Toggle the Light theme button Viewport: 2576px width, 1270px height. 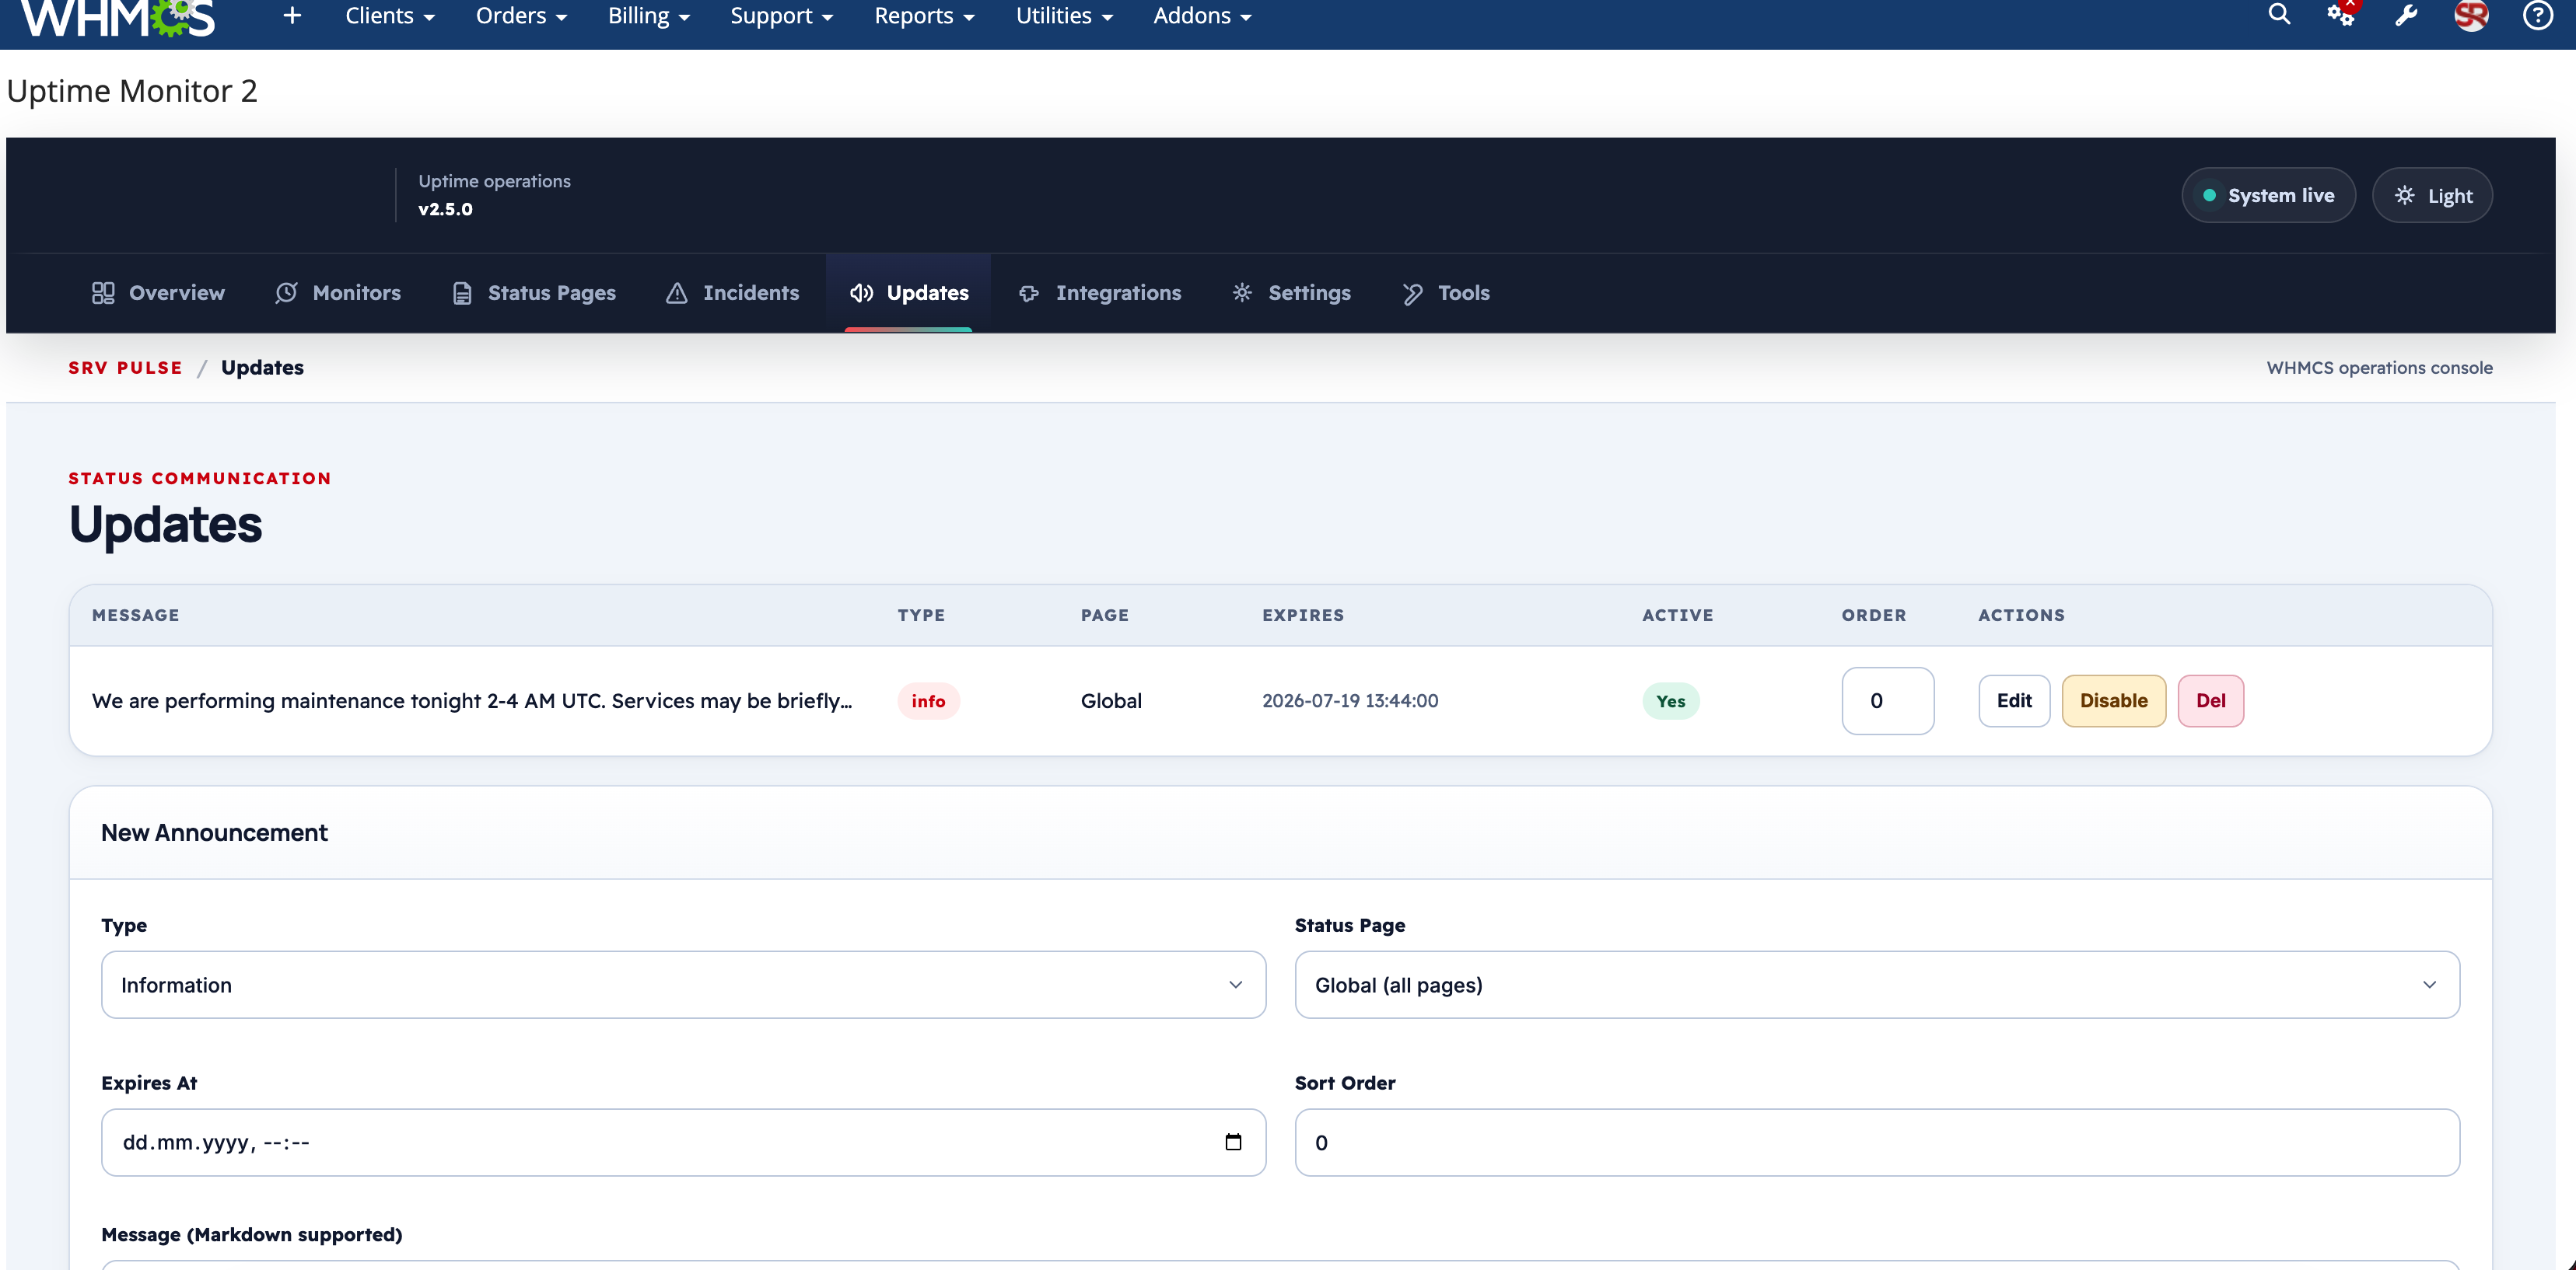(x=2432, y=195)
